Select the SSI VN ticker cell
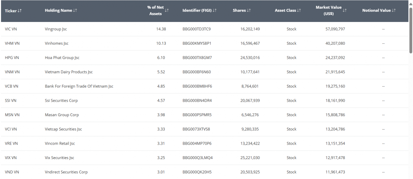This screenshot has height=179, width=413. click(x=11, y=101)
